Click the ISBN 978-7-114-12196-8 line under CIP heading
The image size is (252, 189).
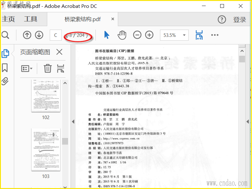(x=114, y=74)
